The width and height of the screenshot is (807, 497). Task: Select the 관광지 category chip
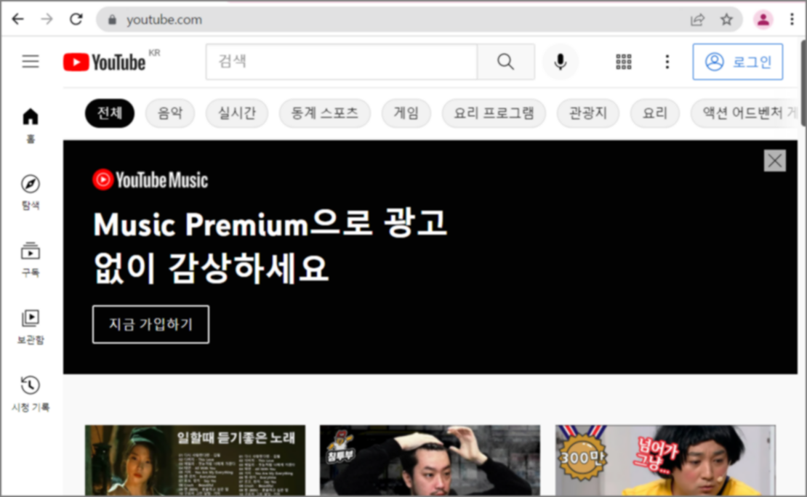tap(587, 113)
